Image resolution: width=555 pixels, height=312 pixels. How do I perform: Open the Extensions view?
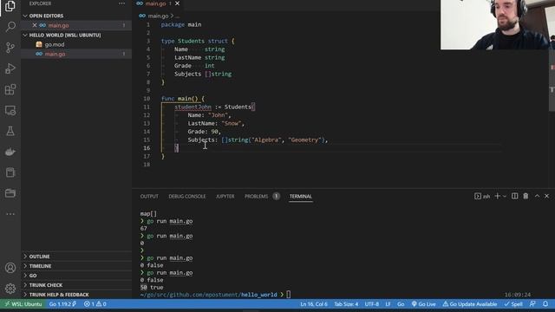click(x=10, y=89)
